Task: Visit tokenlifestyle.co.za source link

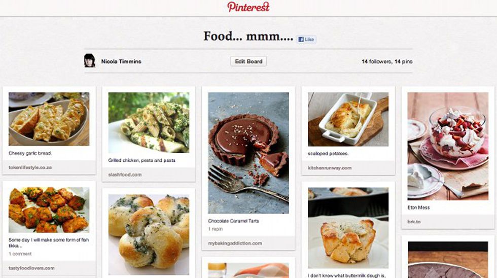Action: click(x=30, y=167)
